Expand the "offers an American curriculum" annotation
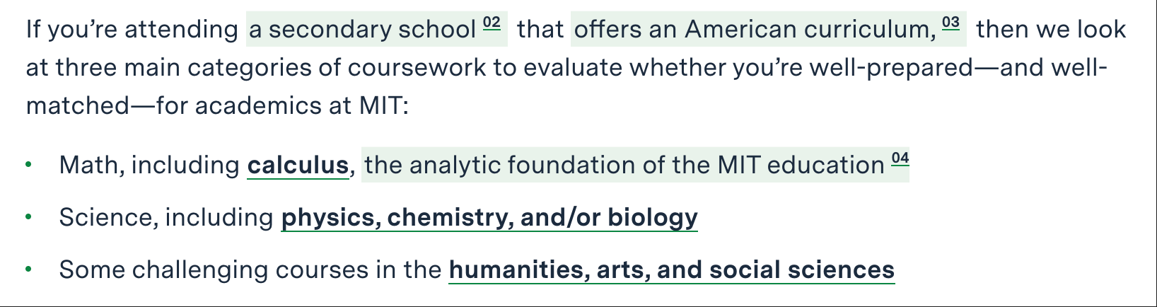The width and height of the screenshot is (1157, 307). coord(754,30)
